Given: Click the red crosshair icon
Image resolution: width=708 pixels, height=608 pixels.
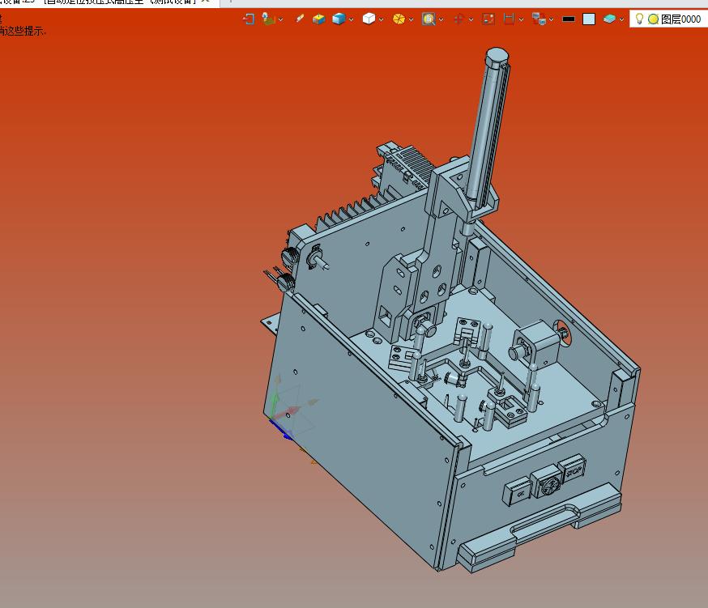Looking at the screenshot, I should click(458, 19).
